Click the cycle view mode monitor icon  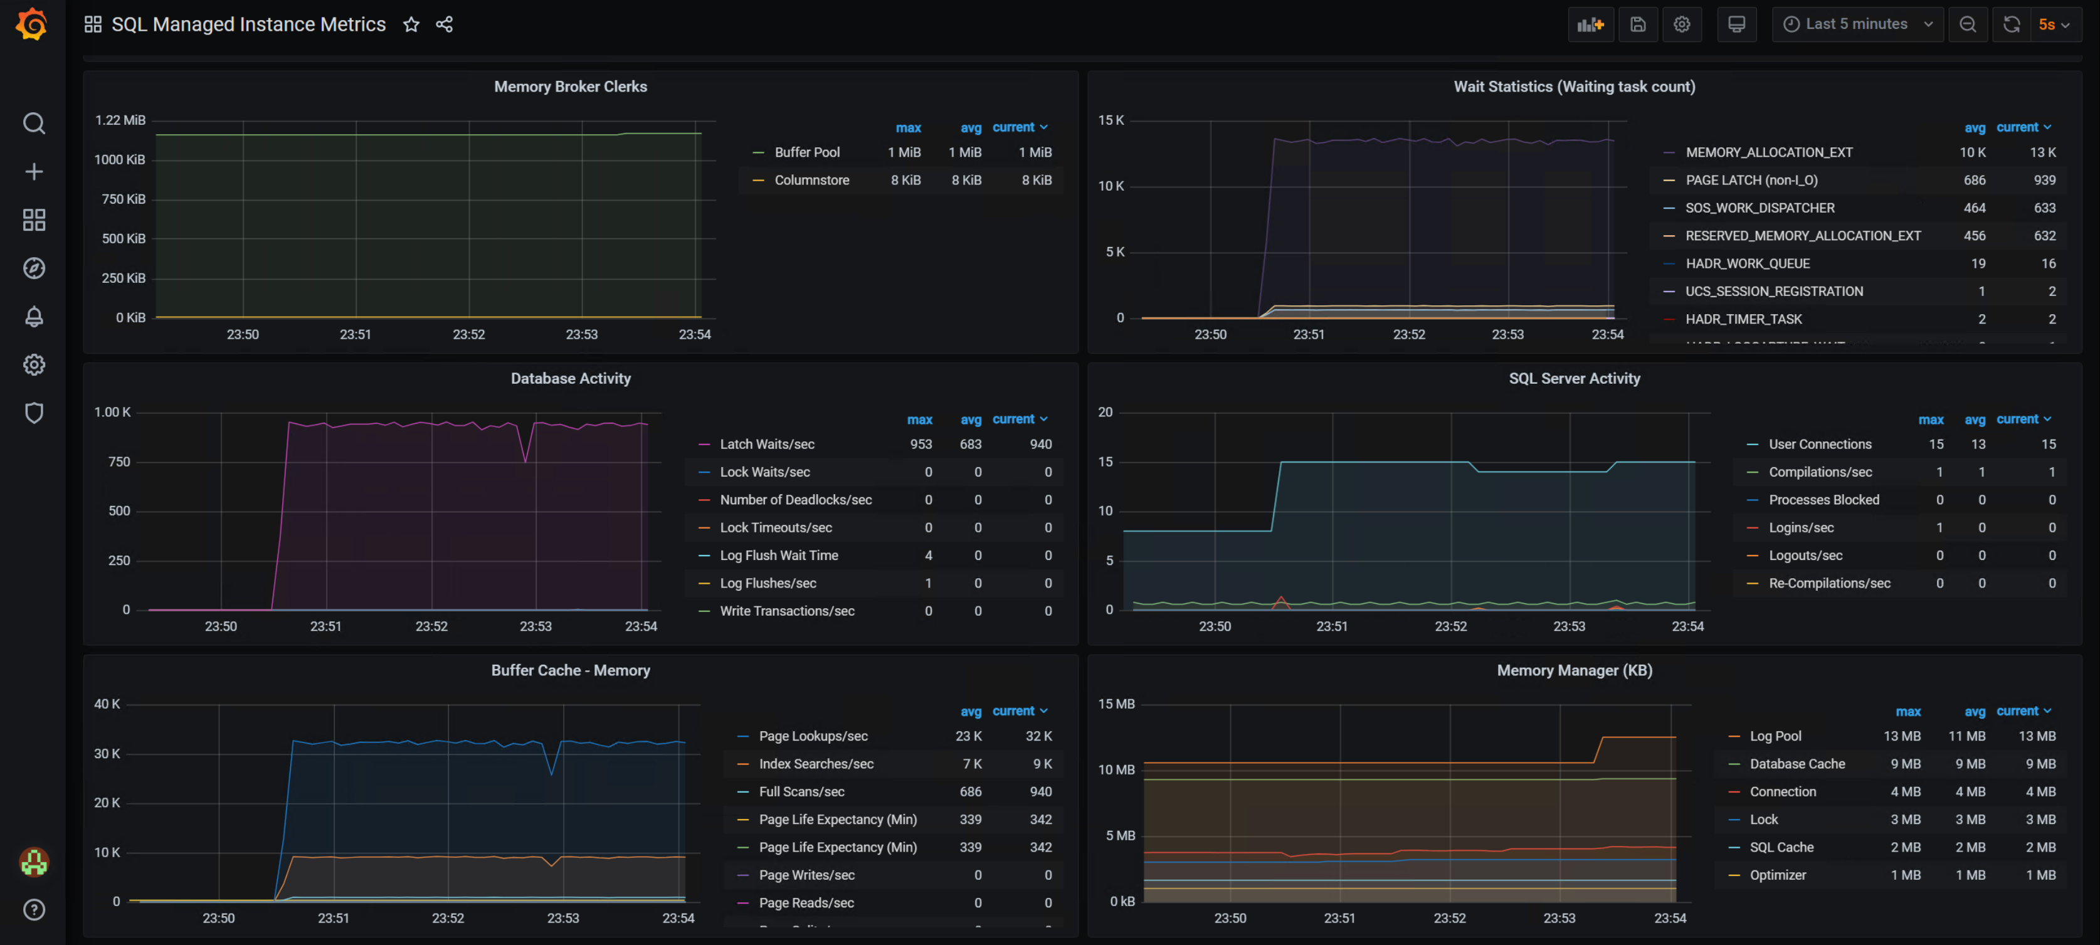[x=1736, y=24]
